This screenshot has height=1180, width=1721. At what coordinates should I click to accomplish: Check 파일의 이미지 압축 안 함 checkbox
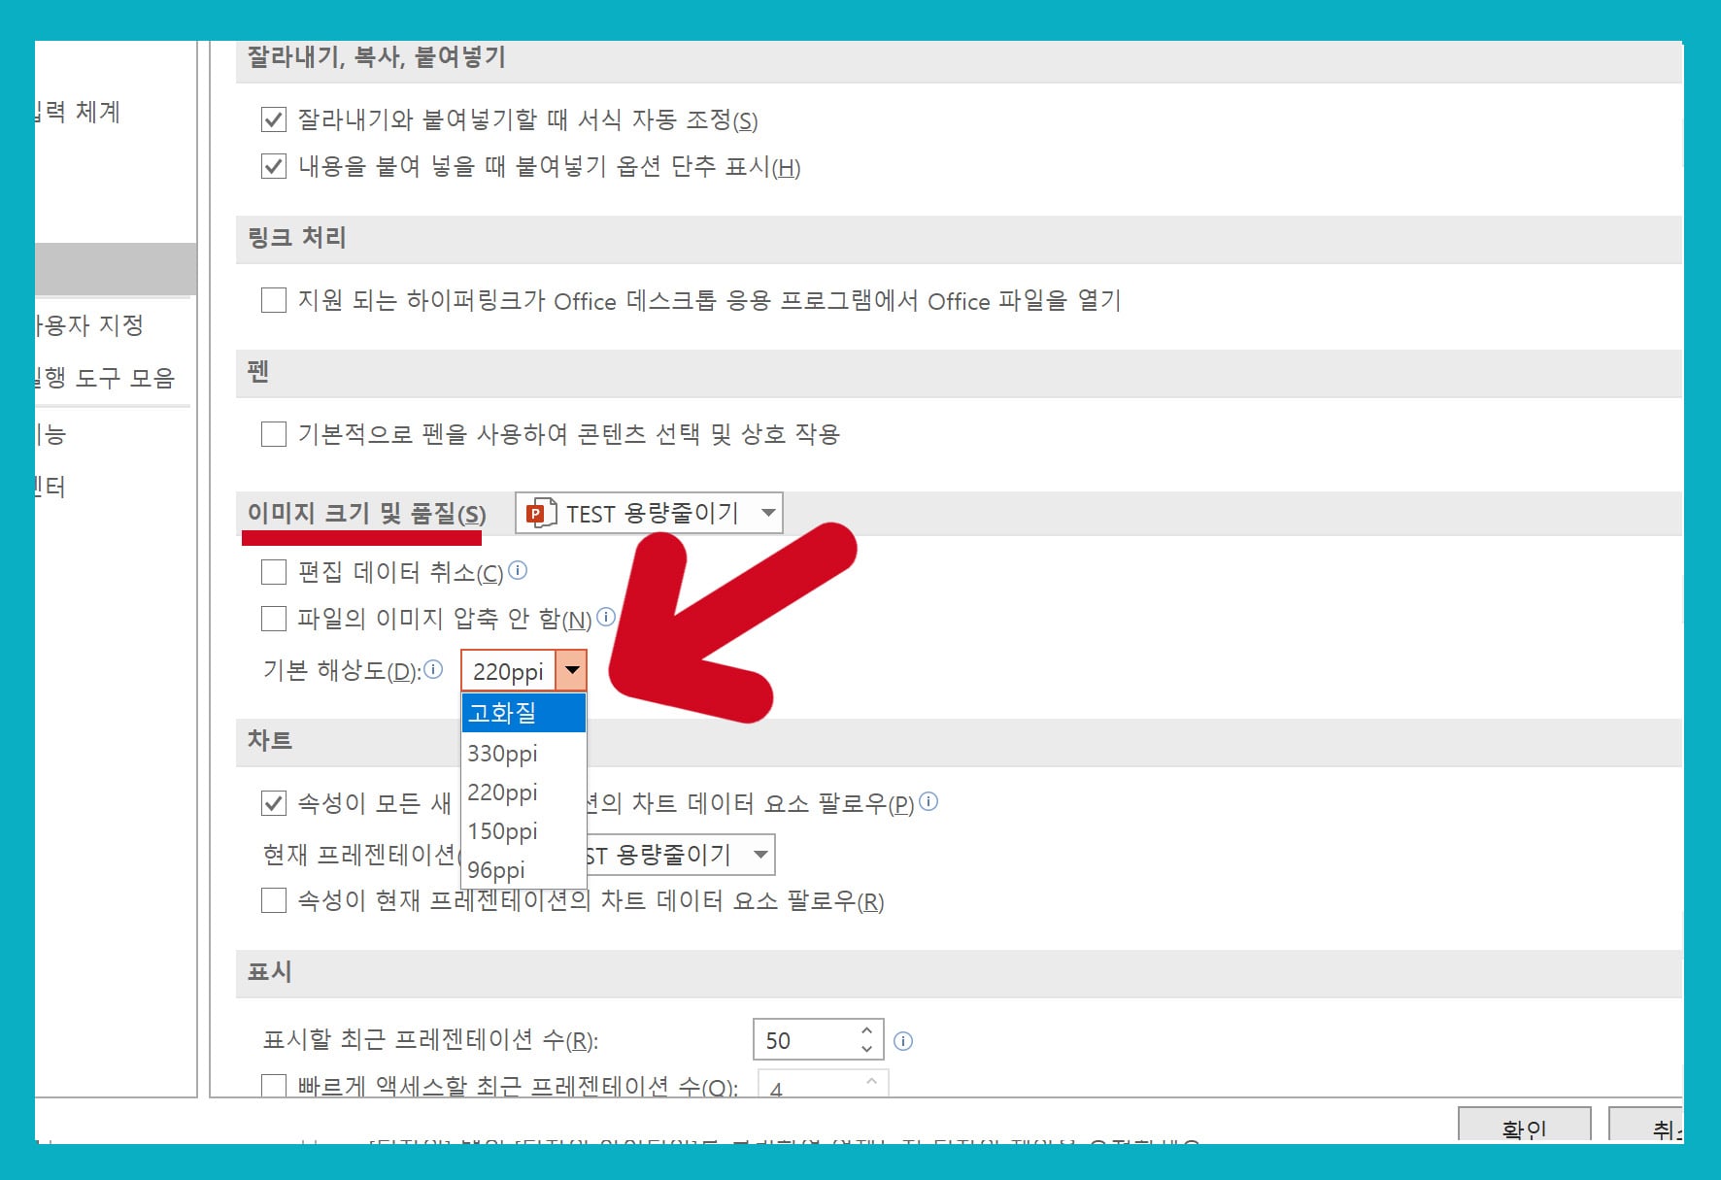(274, 619)
